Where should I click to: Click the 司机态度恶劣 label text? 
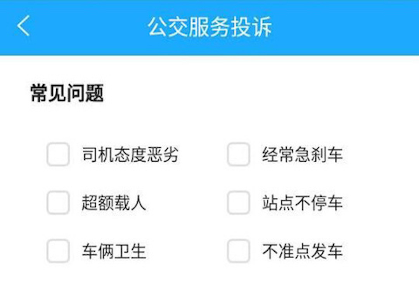coord(130,155)
